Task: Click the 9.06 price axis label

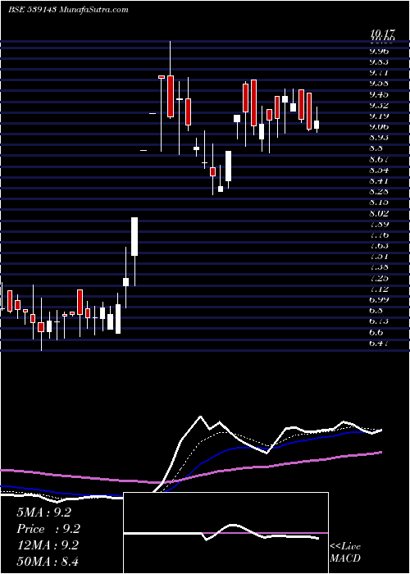Action: [x=378, y=126]
